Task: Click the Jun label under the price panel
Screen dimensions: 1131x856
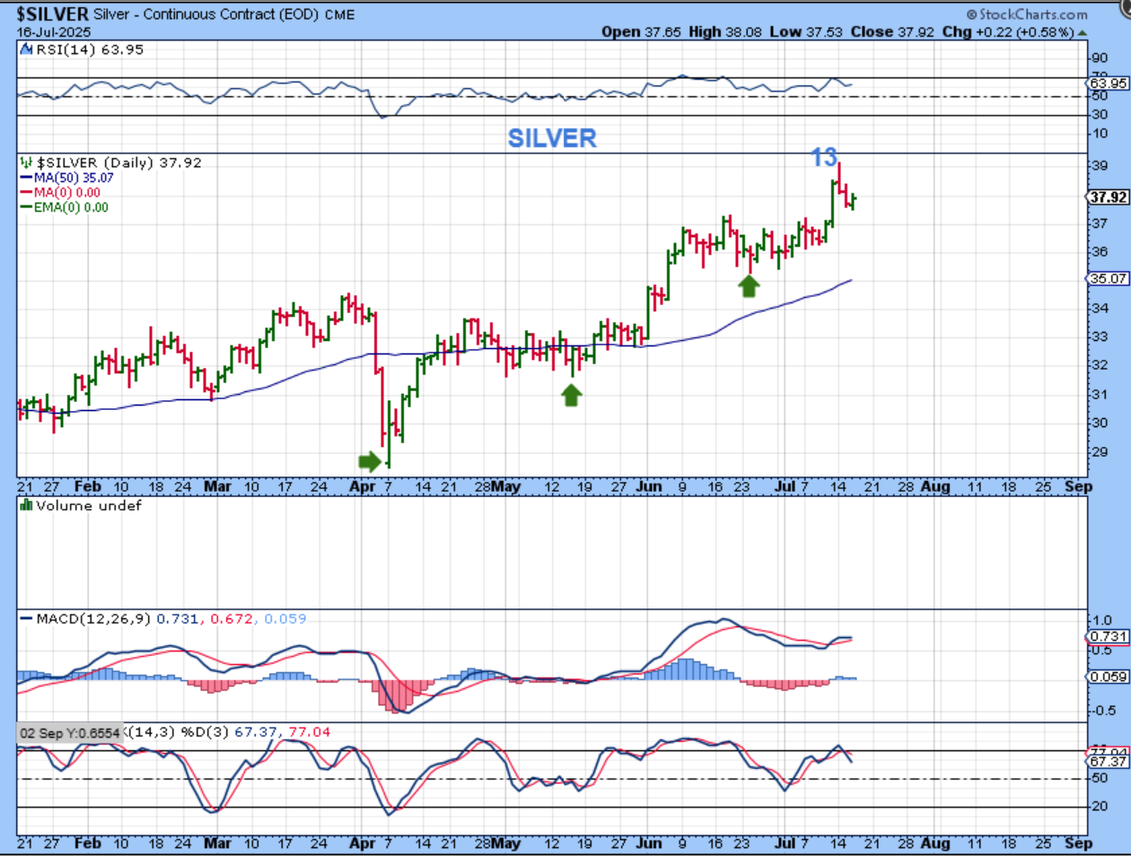Action: tap(648, 486)
